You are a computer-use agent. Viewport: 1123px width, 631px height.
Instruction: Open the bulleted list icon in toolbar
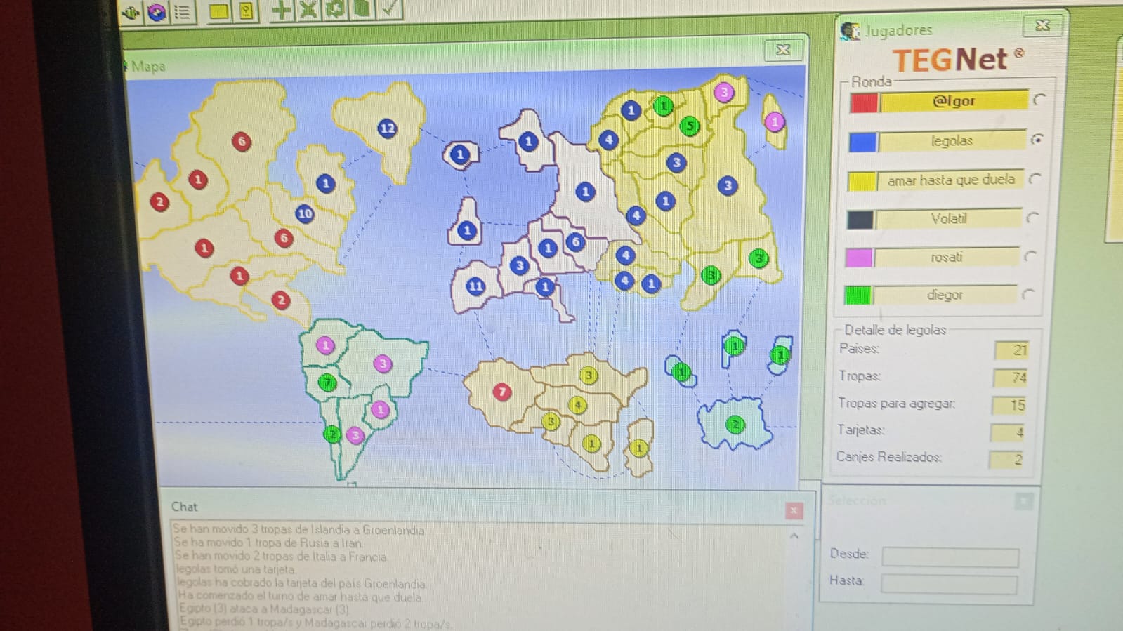[182, 12]
